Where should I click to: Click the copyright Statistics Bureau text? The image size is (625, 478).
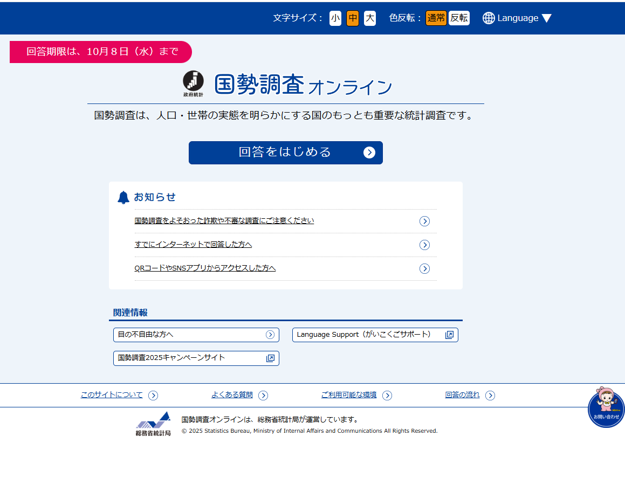point(310,431)
